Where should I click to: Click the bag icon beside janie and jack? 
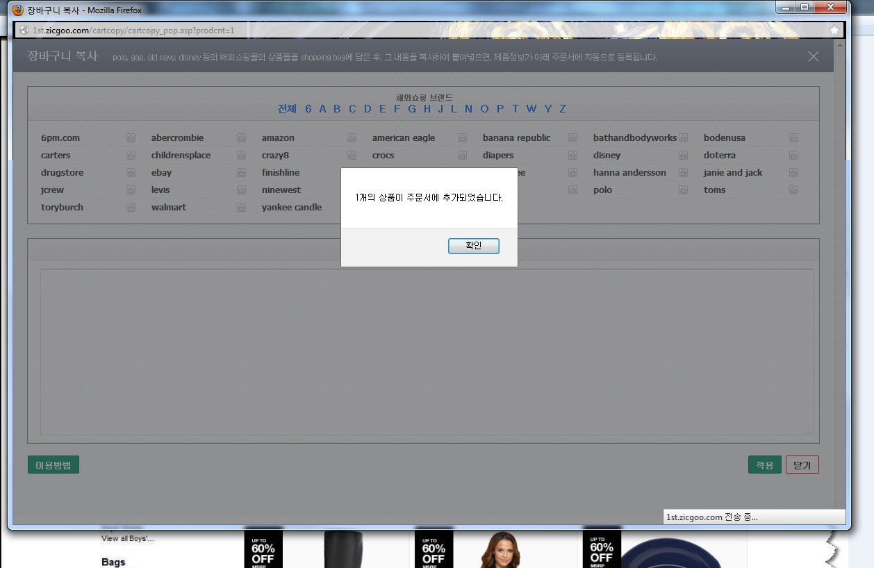tap(793, 172)
